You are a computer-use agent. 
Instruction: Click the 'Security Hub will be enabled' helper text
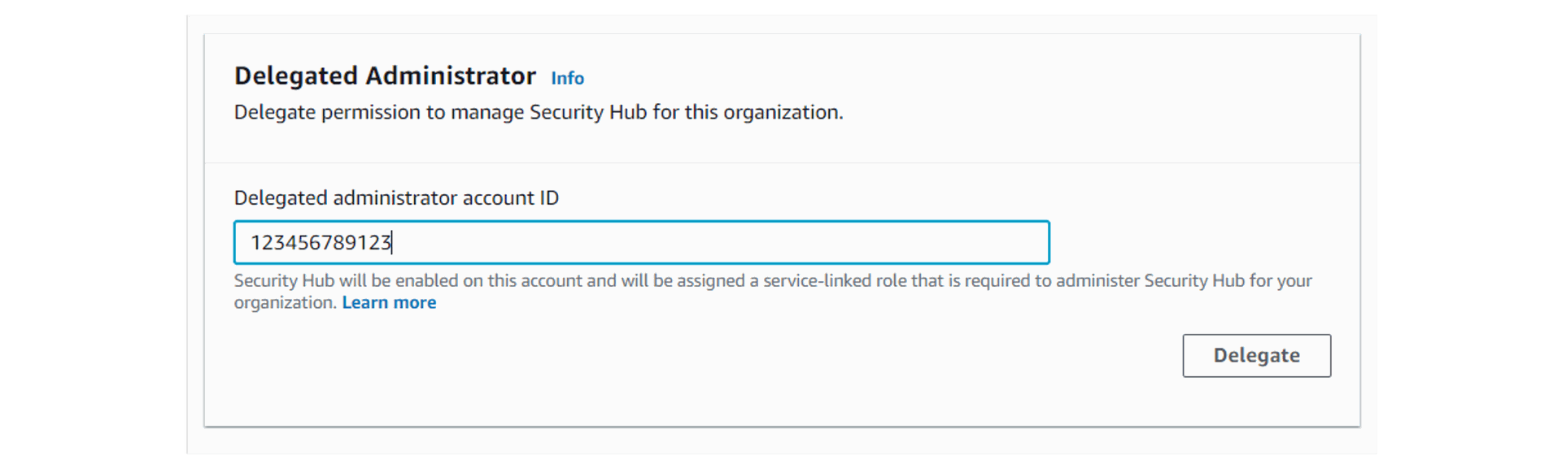[773, 291]
